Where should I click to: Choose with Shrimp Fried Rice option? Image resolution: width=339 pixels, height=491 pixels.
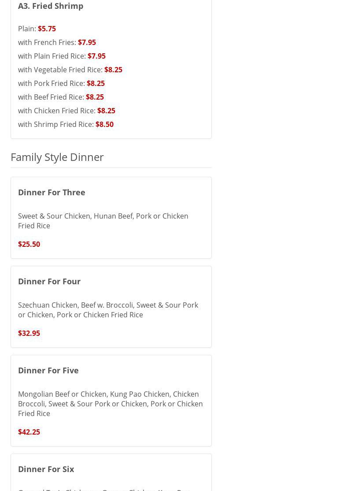click(66, 124)
